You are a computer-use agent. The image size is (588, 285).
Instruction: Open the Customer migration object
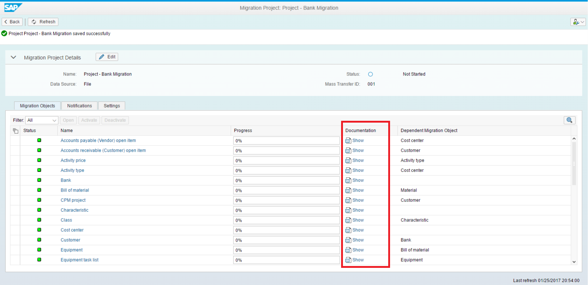click(x=70, y=240)
